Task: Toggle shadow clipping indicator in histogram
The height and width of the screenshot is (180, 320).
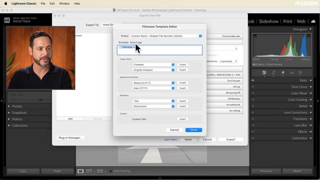Action: tap(255, 36)
